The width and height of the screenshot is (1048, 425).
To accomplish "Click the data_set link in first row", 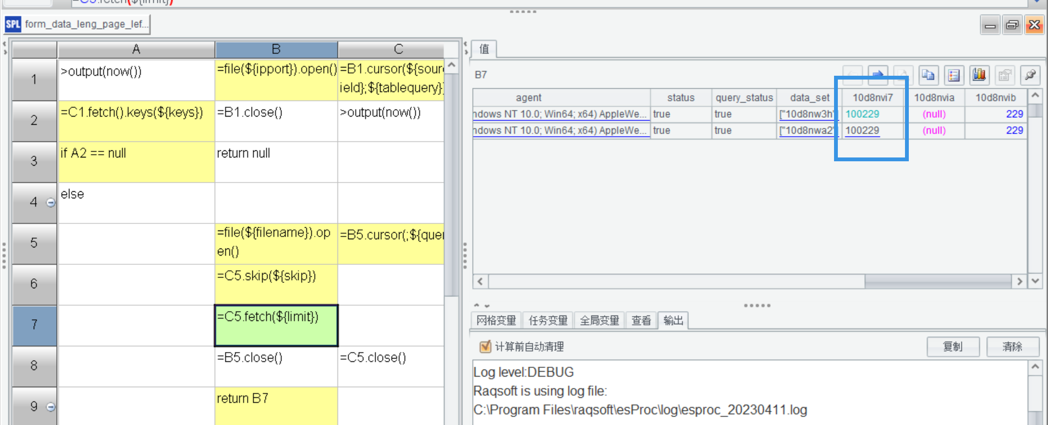I will tap(806, 114).
